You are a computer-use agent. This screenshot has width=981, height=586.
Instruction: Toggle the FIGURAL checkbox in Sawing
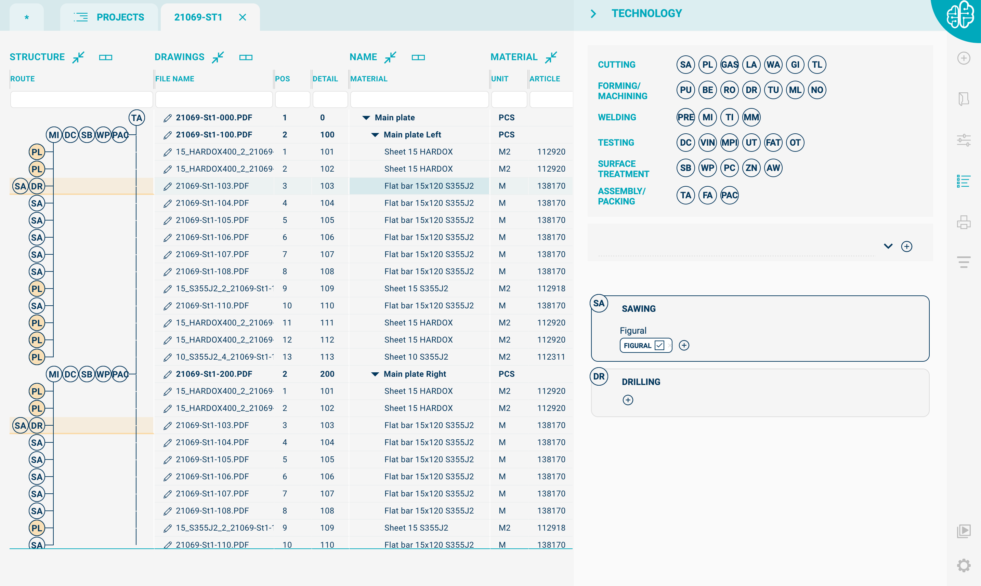click(659, 346)
